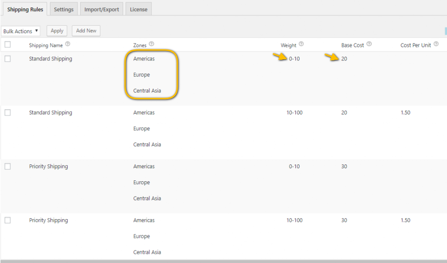447x263 pixels.
Task: Select Standard Shipping name in 10-100 row
Action: (x=50, y=113)
